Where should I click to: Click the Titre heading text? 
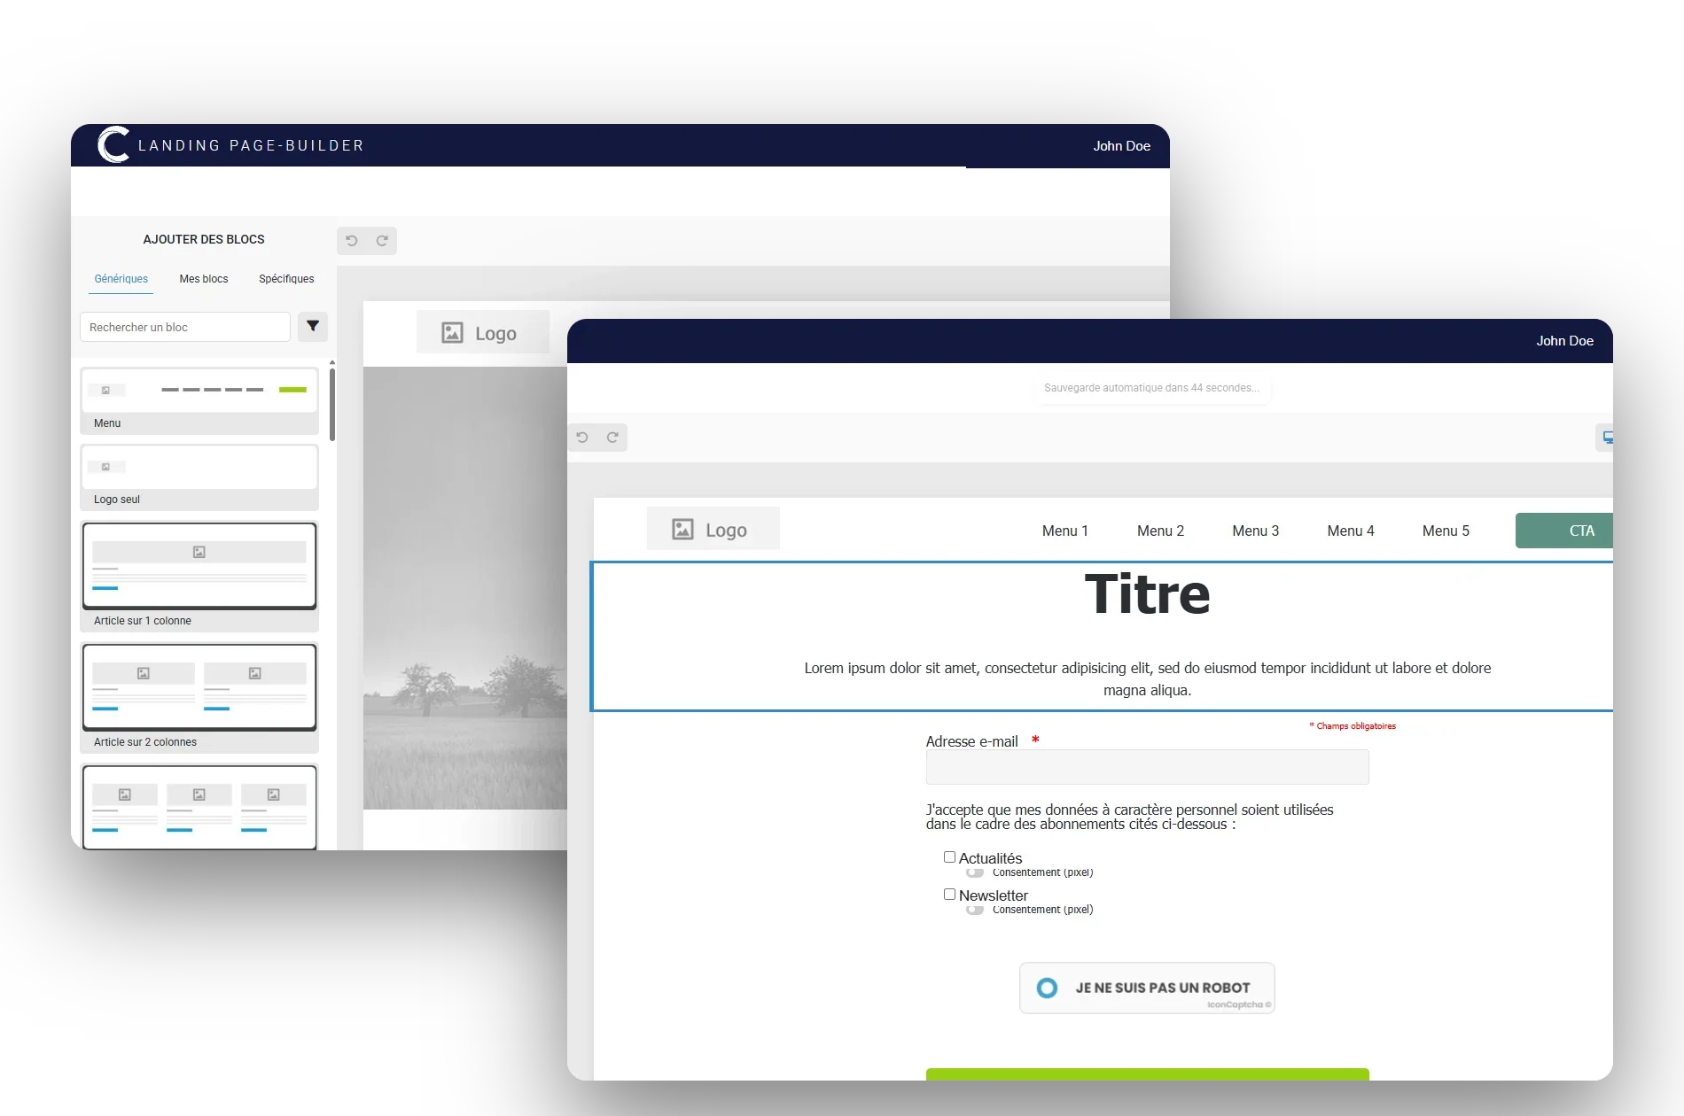pyautogui.click(x=1147, y=593)
